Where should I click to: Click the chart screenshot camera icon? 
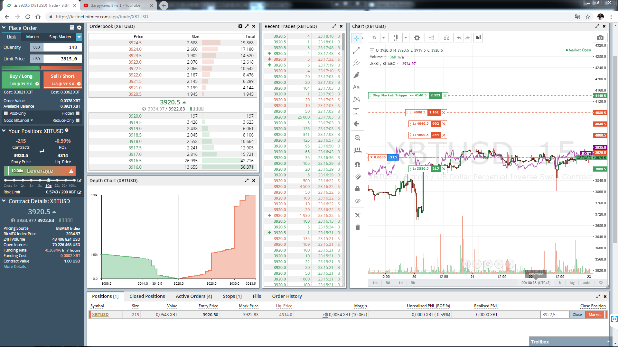click(x=600, y=38)
